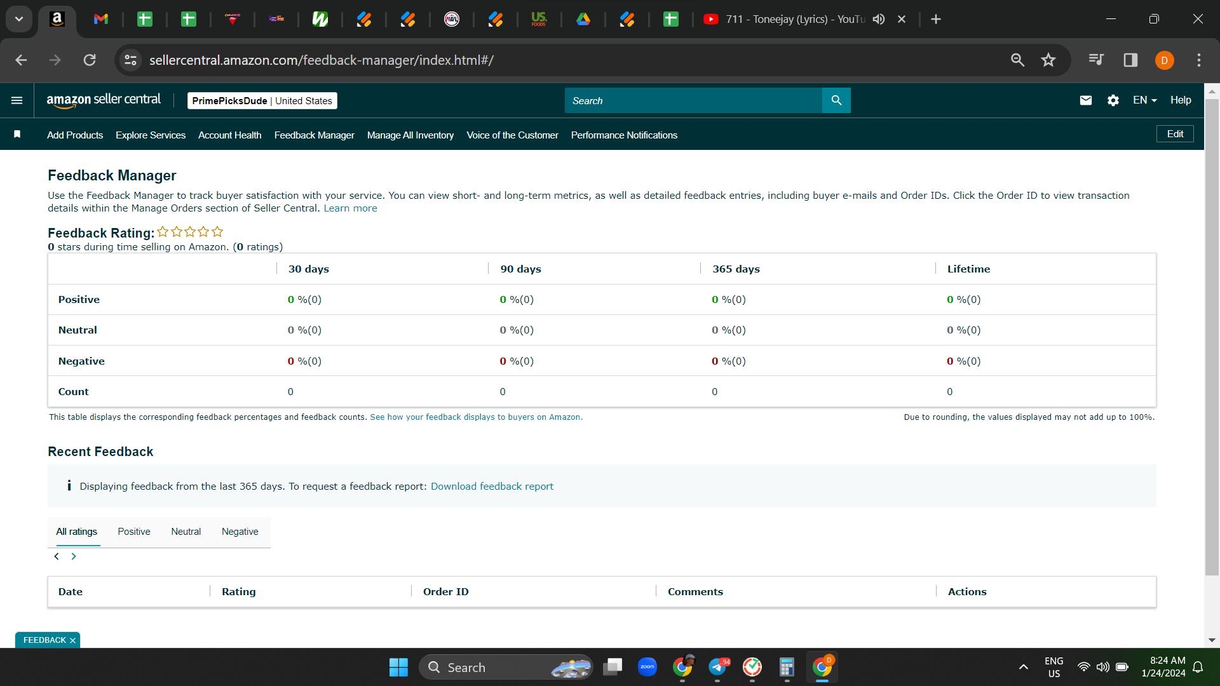Go to next feedback page arrow

[x=74, y=556]
